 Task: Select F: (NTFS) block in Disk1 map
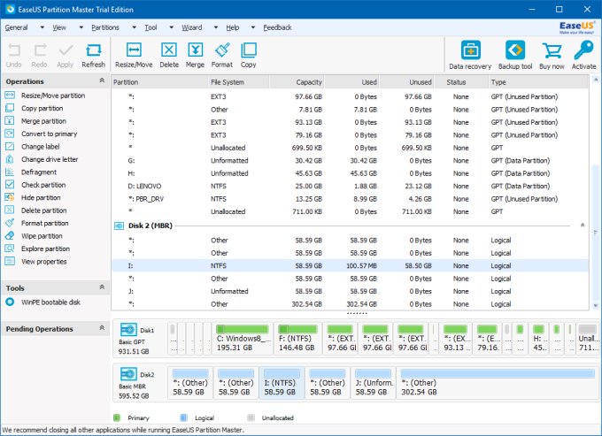(x=298, y=338)
